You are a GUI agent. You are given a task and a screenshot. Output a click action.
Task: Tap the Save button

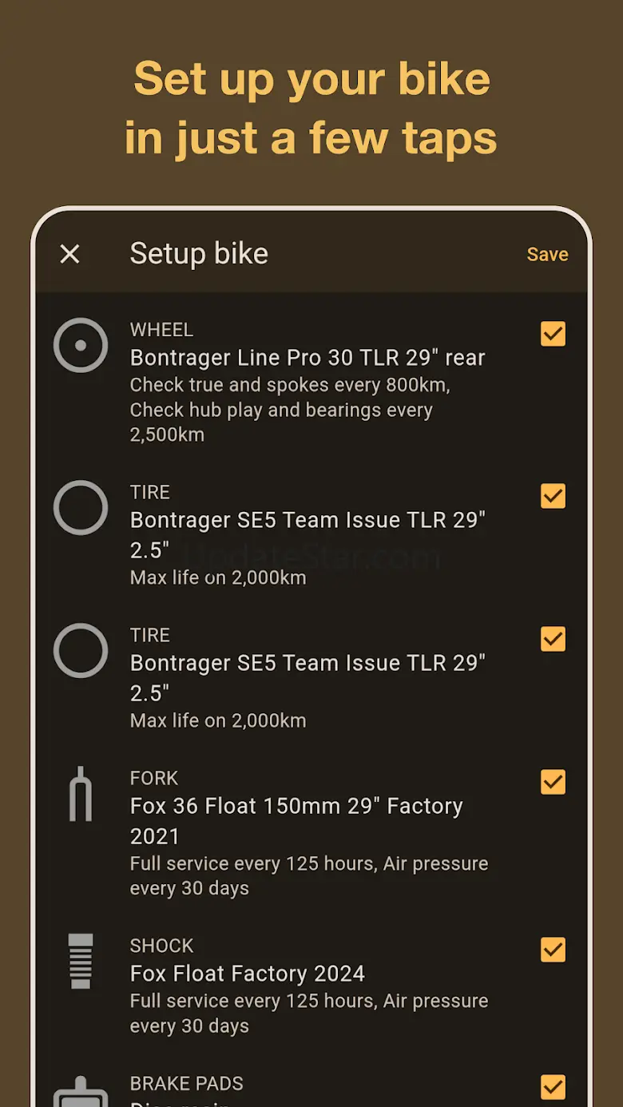pos(547,254)
